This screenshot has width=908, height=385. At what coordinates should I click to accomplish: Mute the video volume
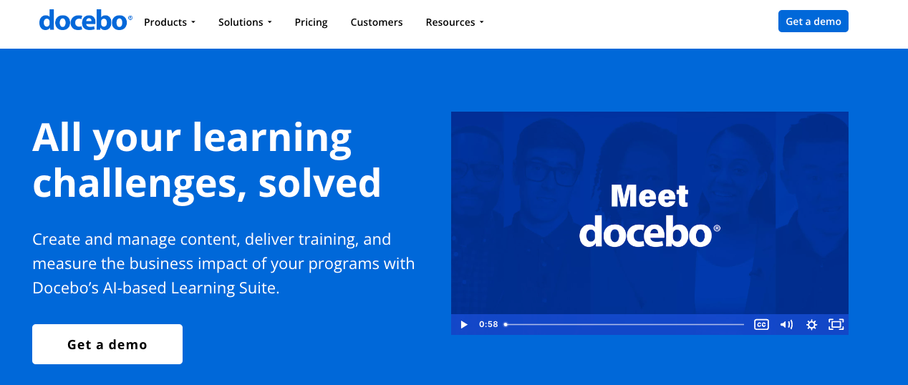786,324
